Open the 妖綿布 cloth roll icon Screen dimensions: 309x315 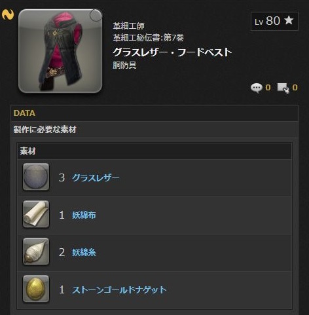pos(36,214)
